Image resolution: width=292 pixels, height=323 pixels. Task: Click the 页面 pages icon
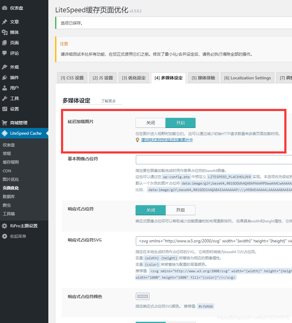[x=5, y=43]
